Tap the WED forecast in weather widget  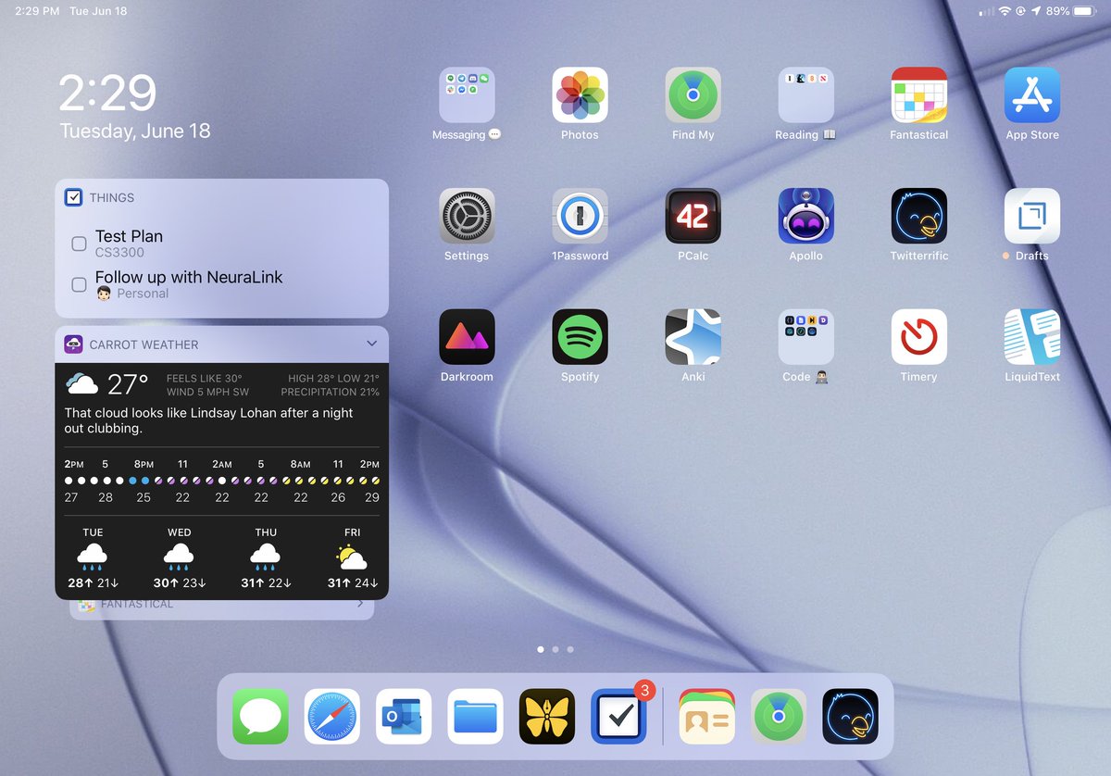[x=179, y=558]
